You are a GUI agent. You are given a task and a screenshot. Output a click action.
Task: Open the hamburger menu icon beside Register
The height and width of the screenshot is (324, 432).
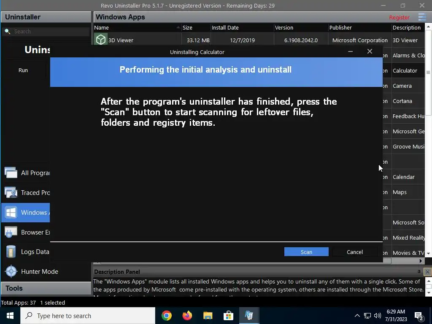click(422, 17)
